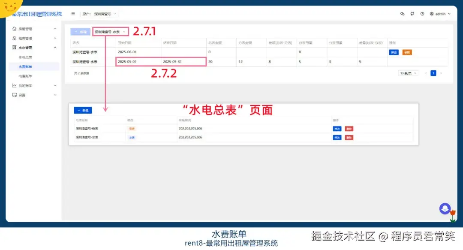Open the 深圳湾壹号-水表 meter filter dropdown
The height and width of the screenshot is (250, 463).
point(111,32)
